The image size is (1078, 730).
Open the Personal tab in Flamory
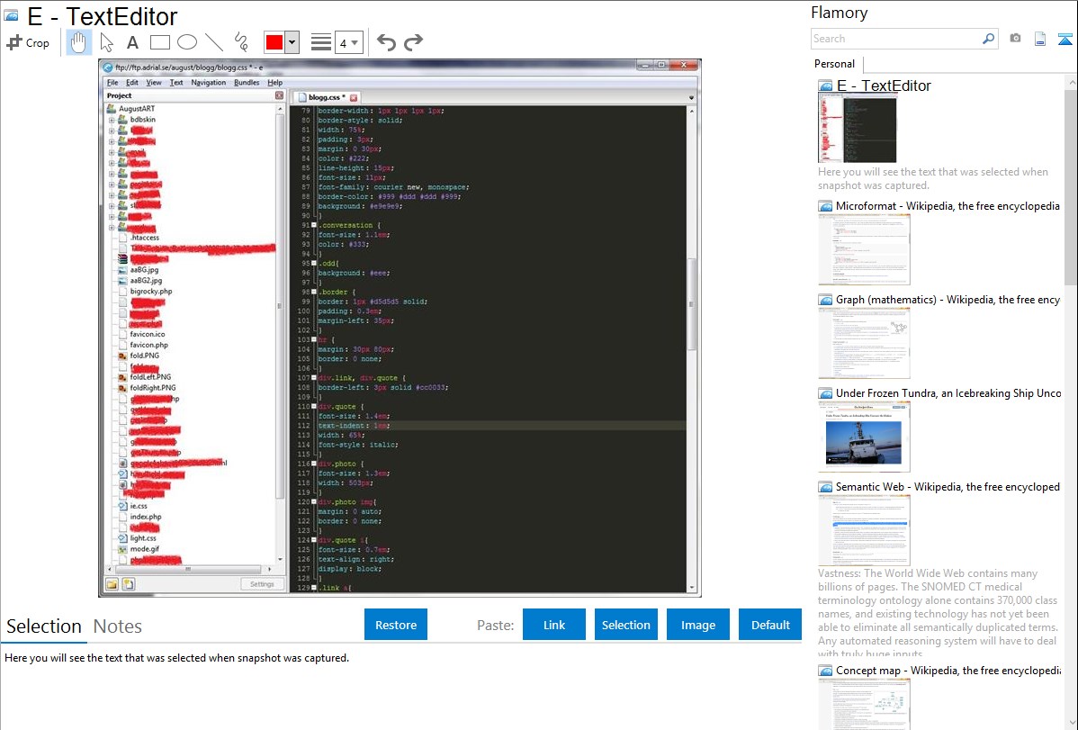pos(834,64)
